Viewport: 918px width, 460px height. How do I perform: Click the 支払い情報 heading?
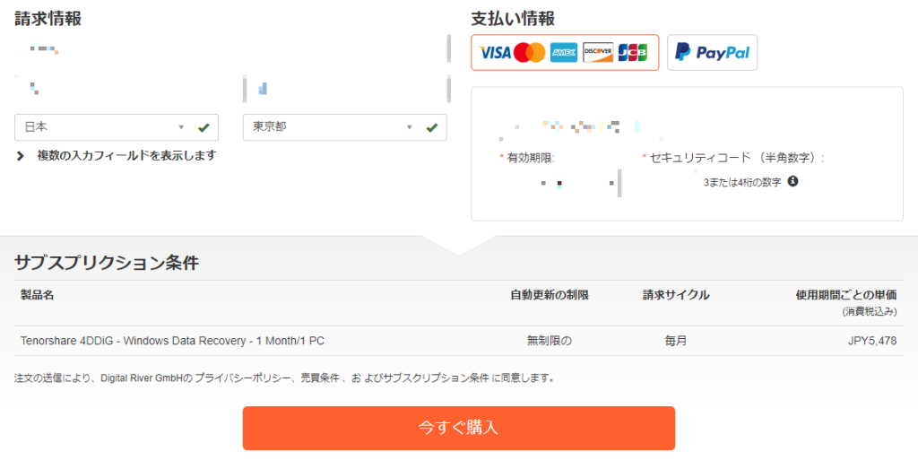click(513, 19)
